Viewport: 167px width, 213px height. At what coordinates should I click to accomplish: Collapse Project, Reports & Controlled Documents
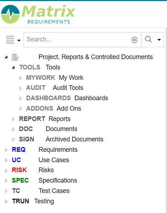(6, 57)
